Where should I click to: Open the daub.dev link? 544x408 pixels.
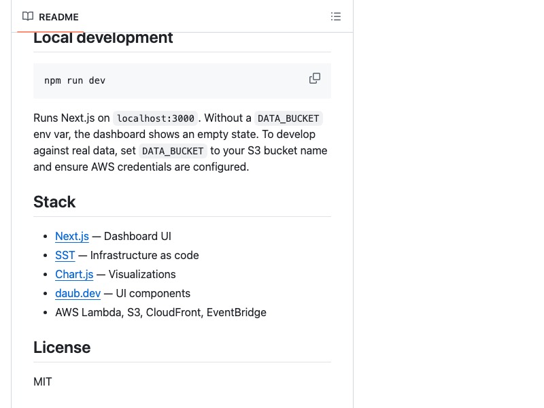[78, 293]
